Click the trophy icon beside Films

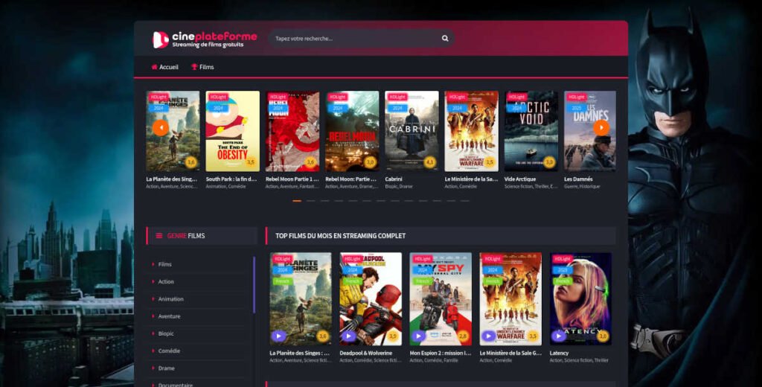click(x=194, y=67)
